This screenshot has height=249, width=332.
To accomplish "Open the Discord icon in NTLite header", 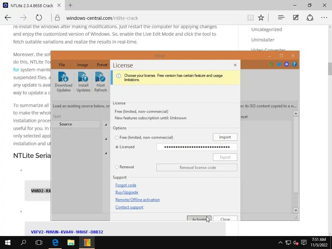I will click(287, 65).
